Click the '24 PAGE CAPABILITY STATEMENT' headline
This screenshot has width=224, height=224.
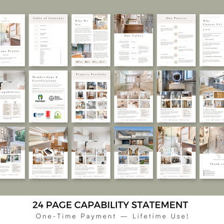pyautogui.click(x=110, y=205)
